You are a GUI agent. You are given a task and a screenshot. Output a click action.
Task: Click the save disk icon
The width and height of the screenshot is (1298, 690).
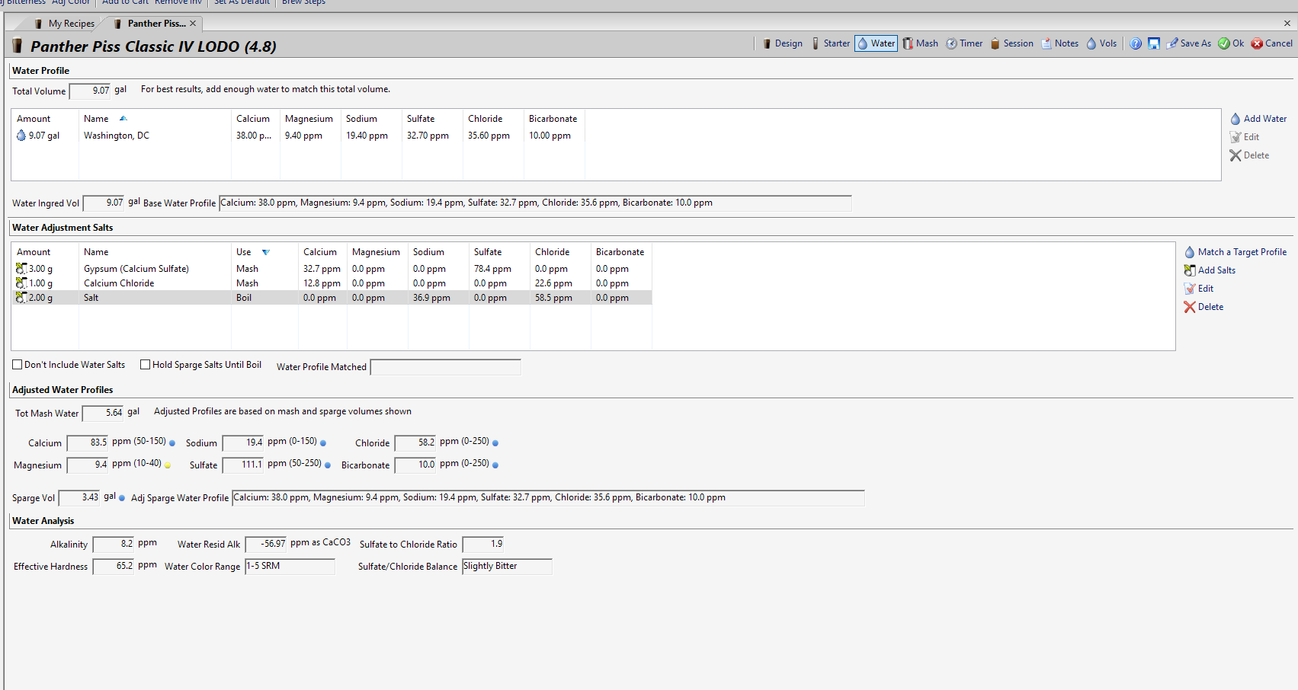pos(1154,43)
